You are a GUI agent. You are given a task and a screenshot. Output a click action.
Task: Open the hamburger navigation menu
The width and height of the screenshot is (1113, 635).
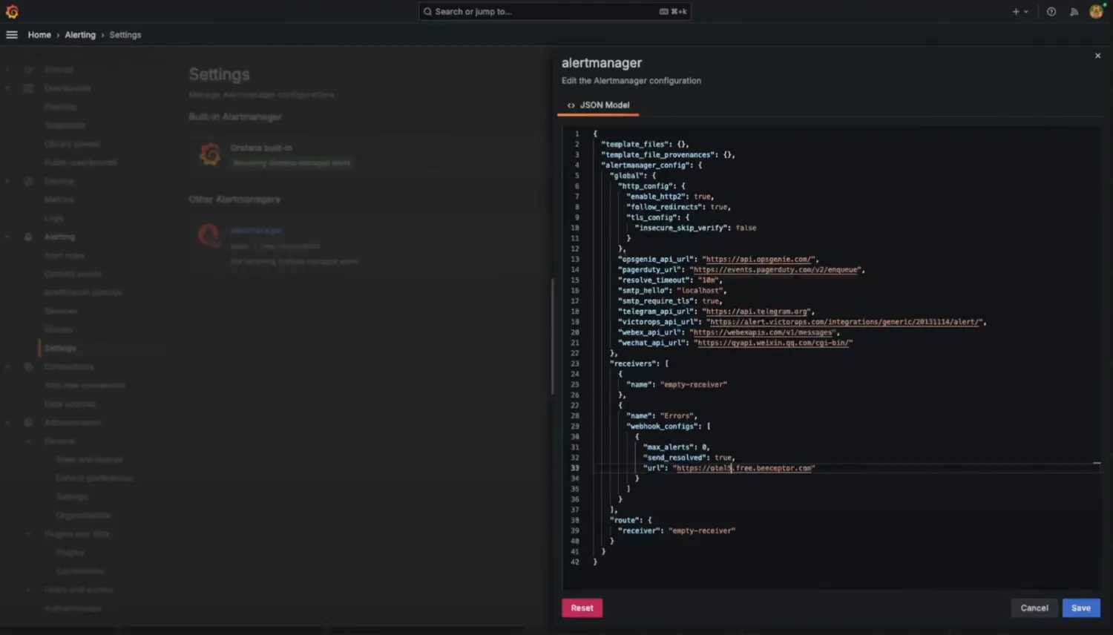(x=12, y=35)
